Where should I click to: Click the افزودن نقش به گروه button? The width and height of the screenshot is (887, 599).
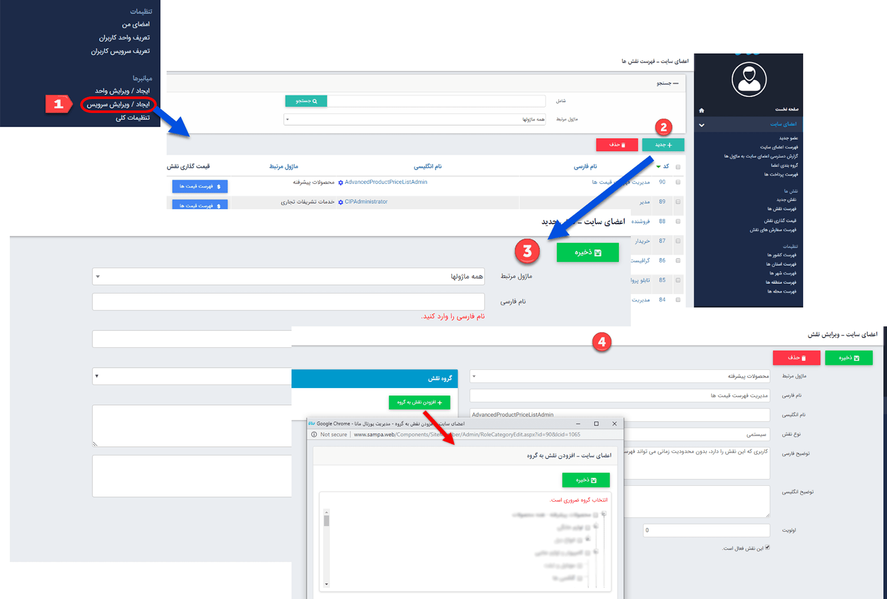419,402
